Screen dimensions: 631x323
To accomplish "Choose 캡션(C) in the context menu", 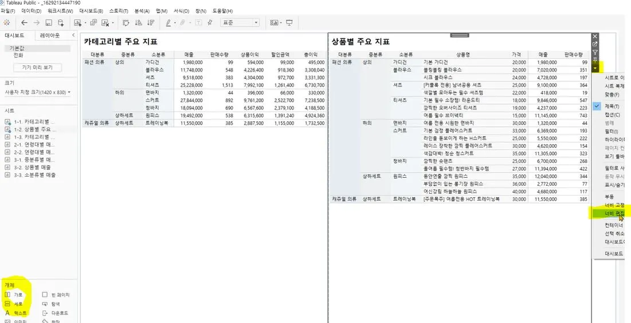I will point(609,114).
